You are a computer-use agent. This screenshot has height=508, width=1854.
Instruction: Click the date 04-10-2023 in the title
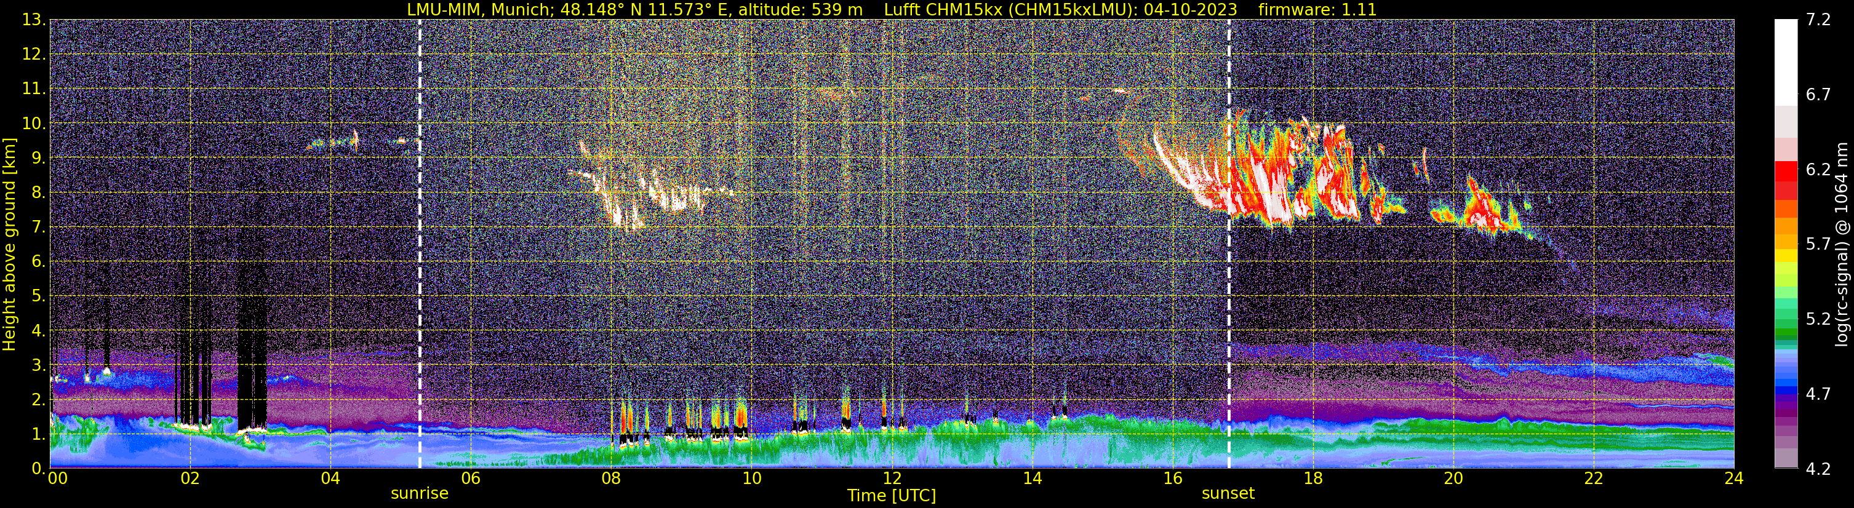point(1191,9)
